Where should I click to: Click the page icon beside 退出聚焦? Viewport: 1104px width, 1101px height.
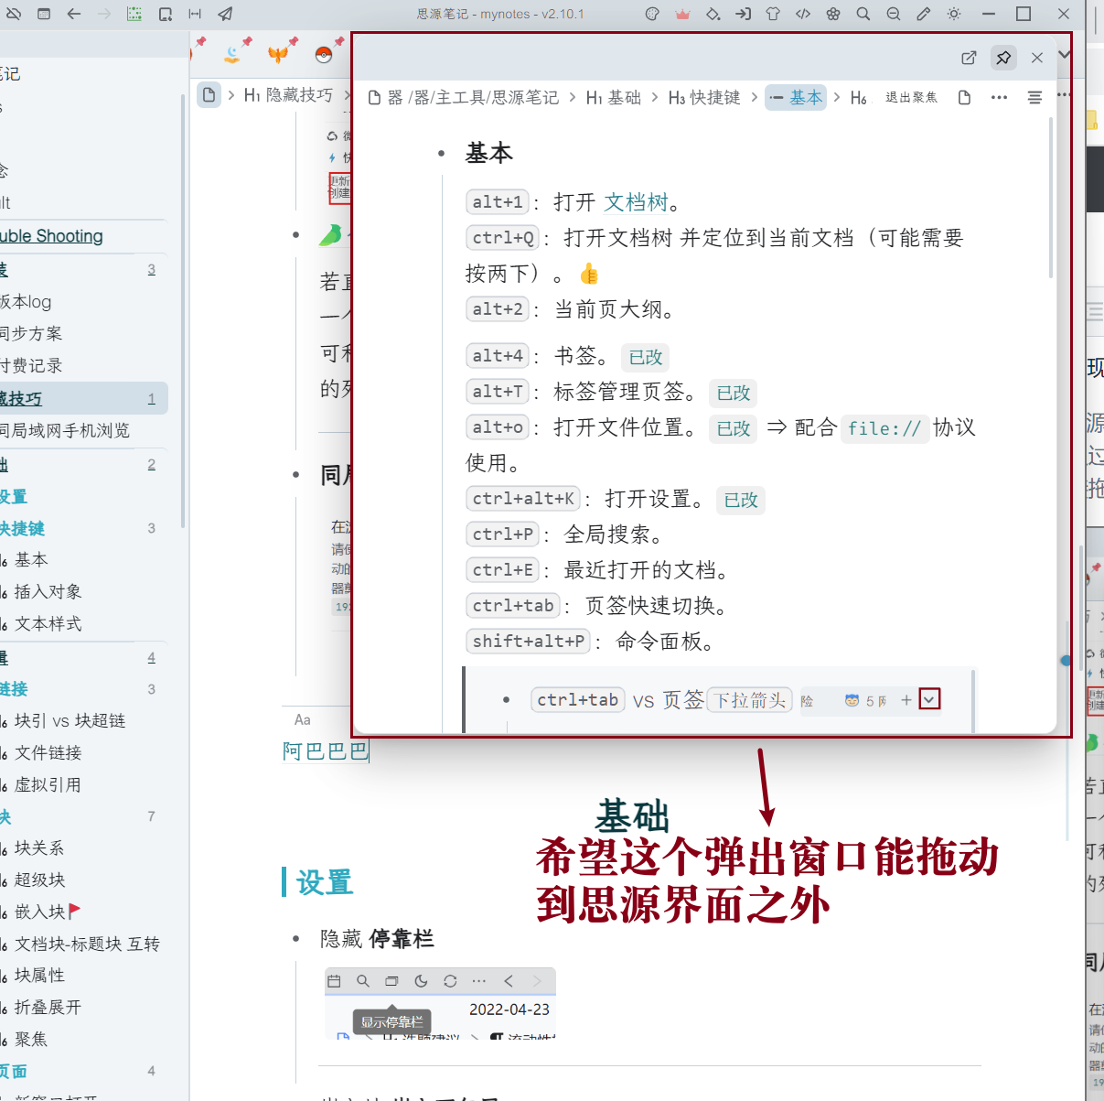(964, 97)
